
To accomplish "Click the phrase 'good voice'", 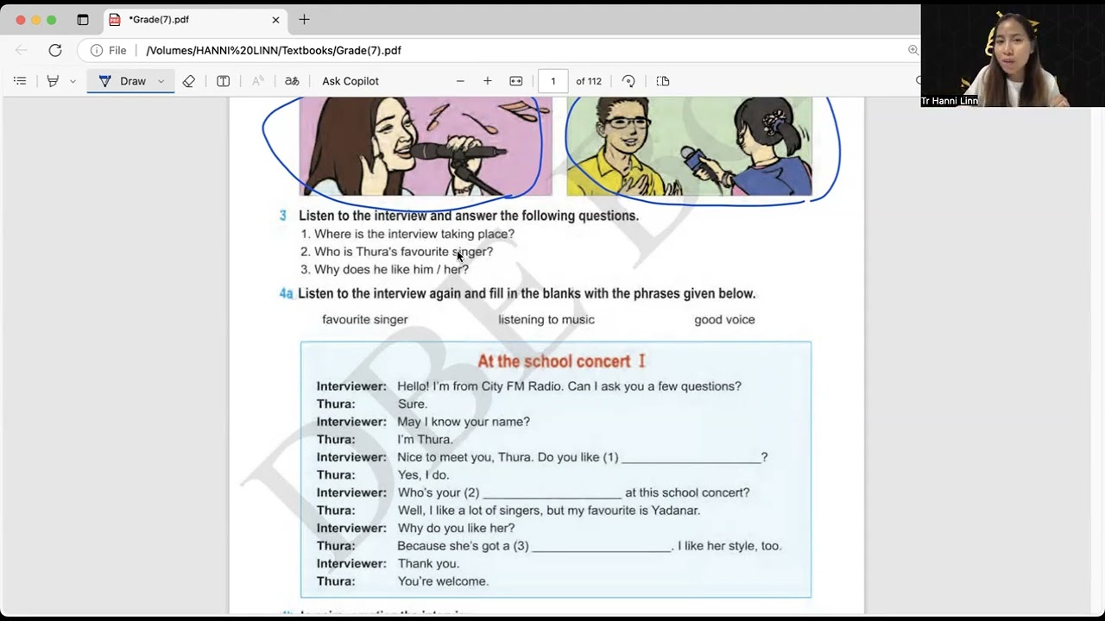I will (724, 319).
